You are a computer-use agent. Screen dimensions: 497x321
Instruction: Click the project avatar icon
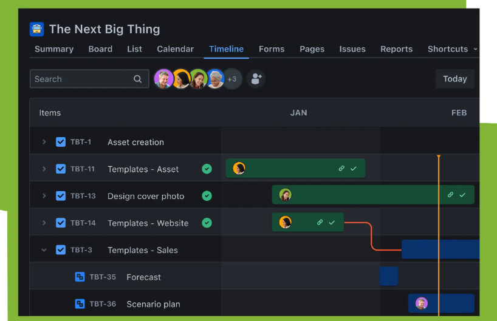click(x=37, y=29)
